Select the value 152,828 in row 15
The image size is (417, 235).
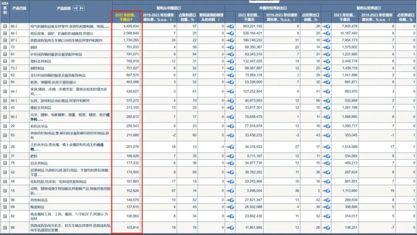132,191
